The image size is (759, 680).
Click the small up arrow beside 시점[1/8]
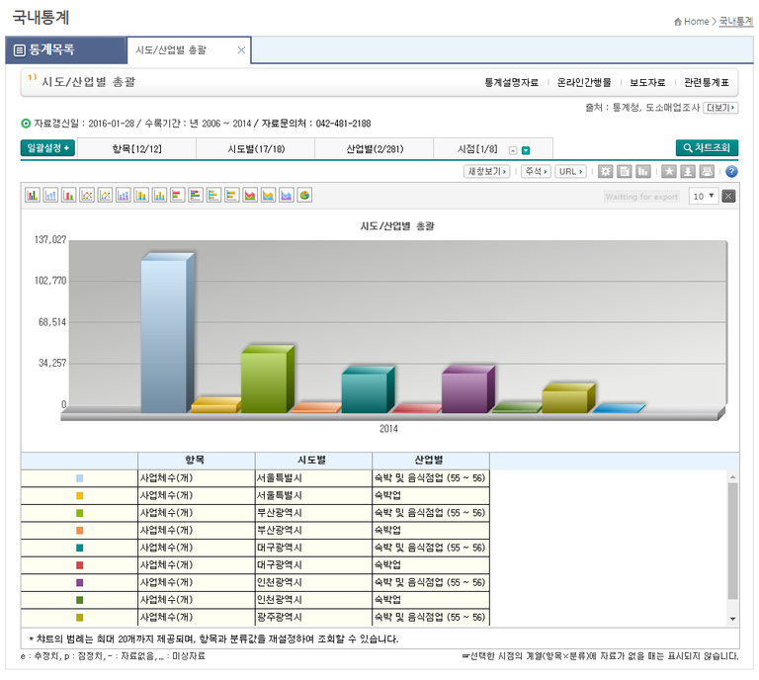pos(513,150)
